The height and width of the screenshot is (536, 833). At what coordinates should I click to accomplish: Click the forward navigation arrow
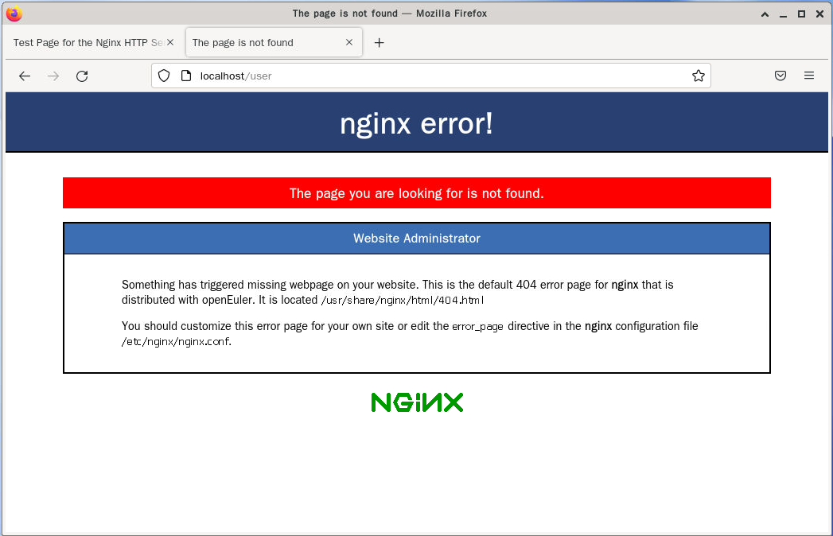pyautogui.click(x=53, y=76)
